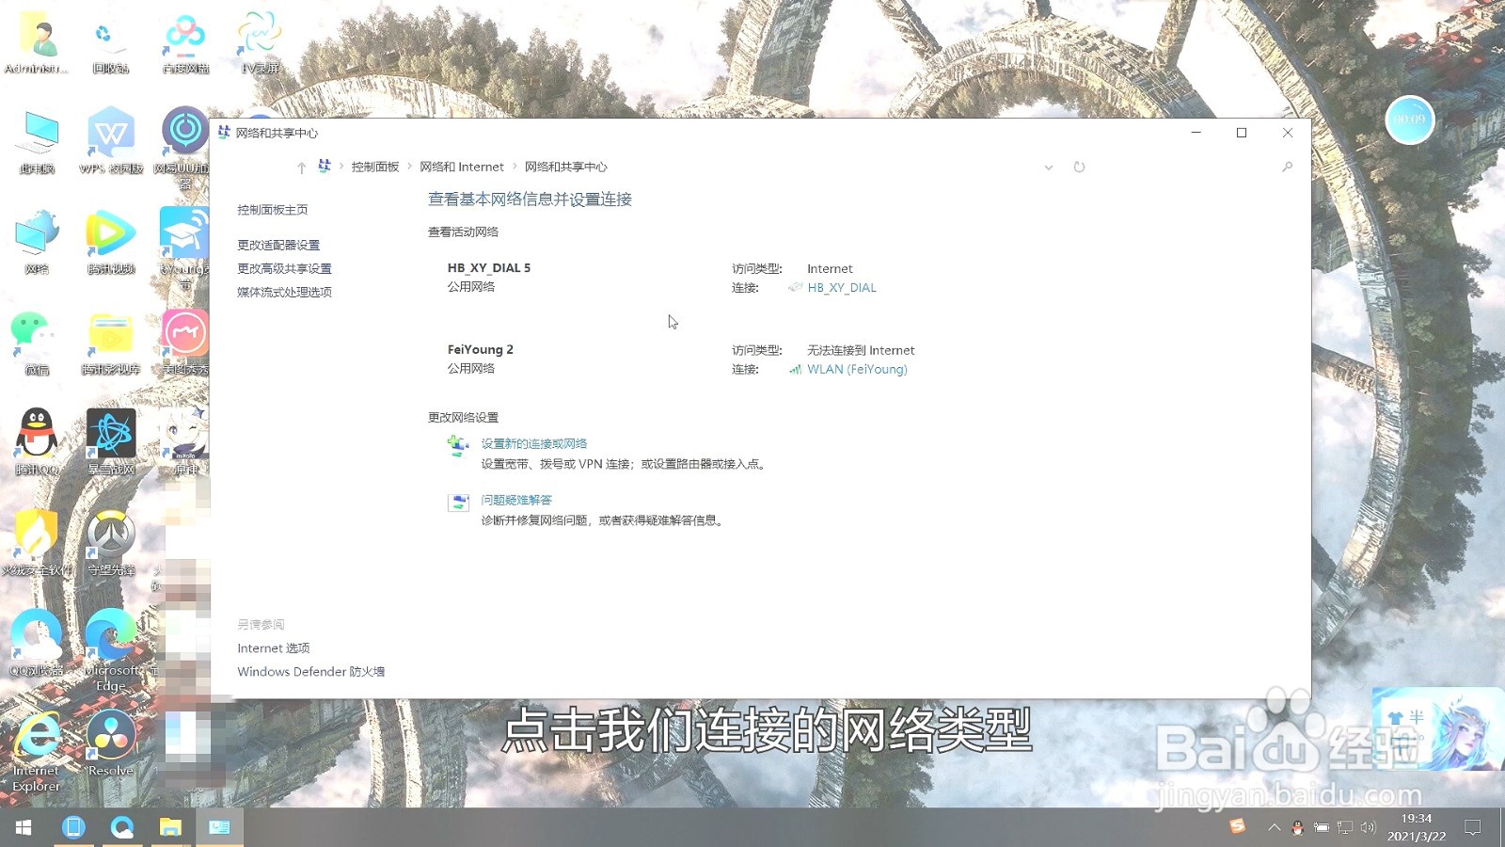
Task: Launch Microsoft Edge desktop icon
Action: 111,649
